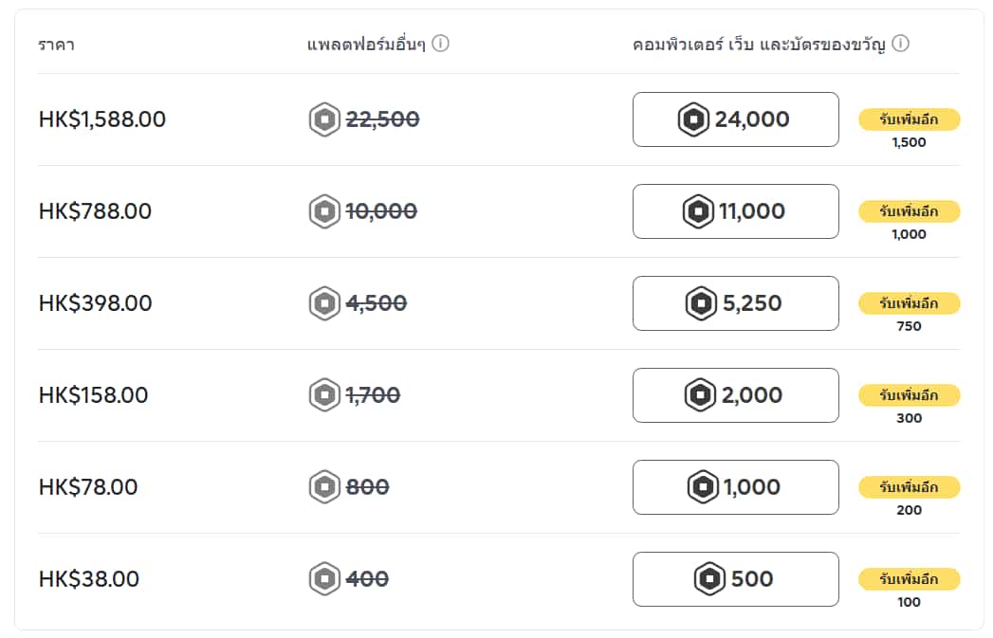Click yellow รับเพิ่มอีก badge for 1,500 bonus
Image resolution: width=993 pixels, height=638 pixels.
coord(909,119)
